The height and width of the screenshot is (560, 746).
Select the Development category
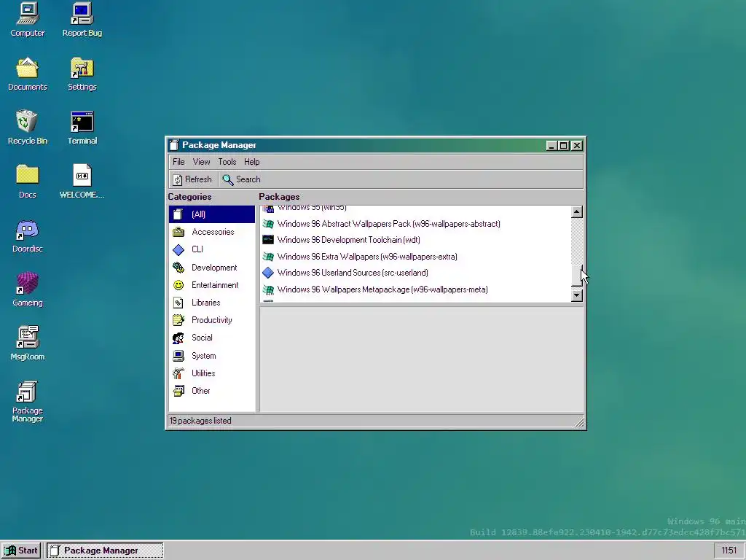(212, 268)
